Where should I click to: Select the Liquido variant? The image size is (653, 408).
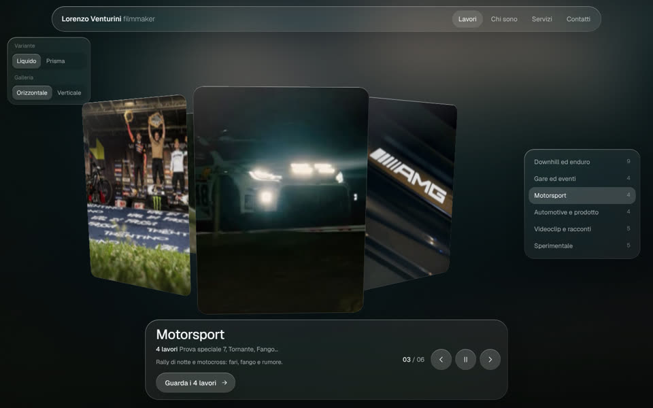tap(27, 61)
